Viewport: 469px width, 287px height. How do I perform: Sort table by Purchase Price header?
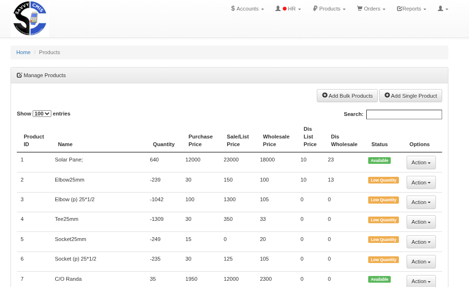click(x=200, y=140)
